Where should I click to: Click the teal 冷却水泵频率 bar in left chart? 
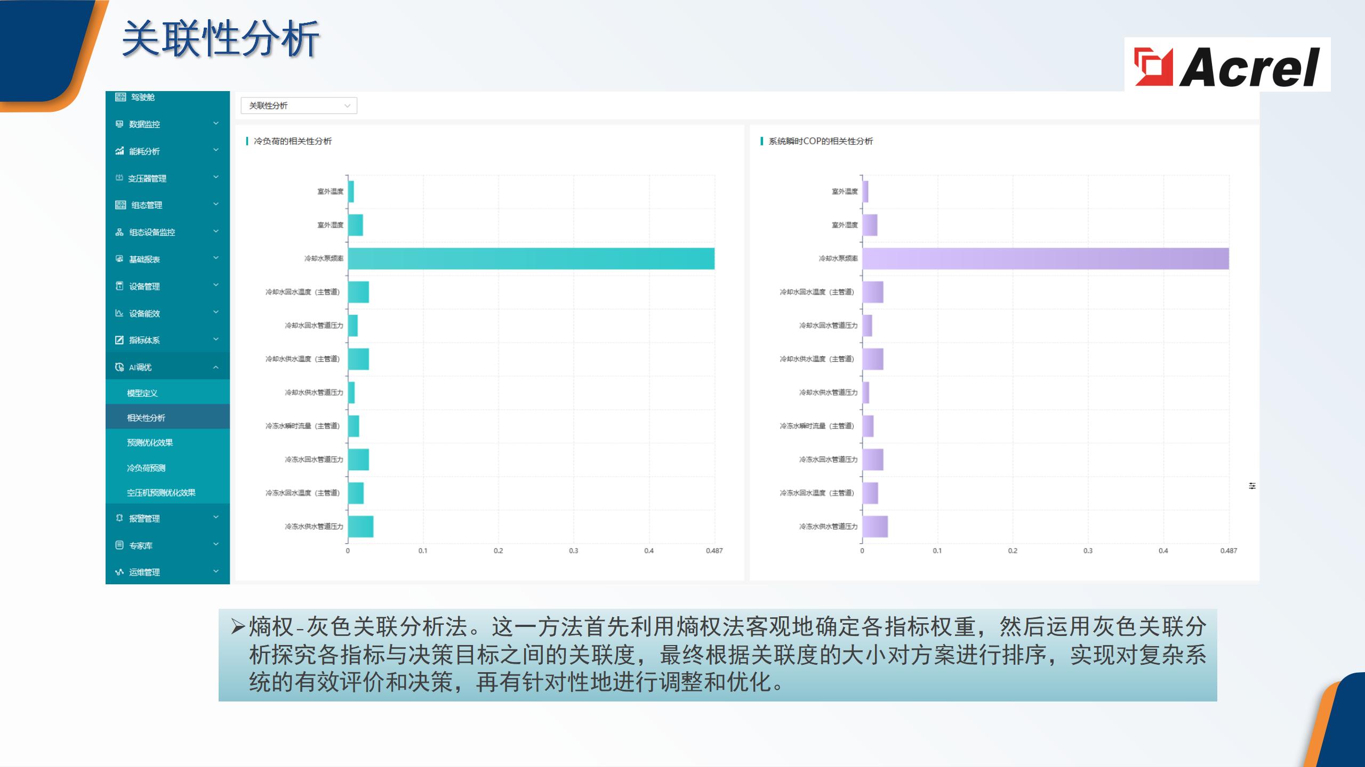(531, 258)
